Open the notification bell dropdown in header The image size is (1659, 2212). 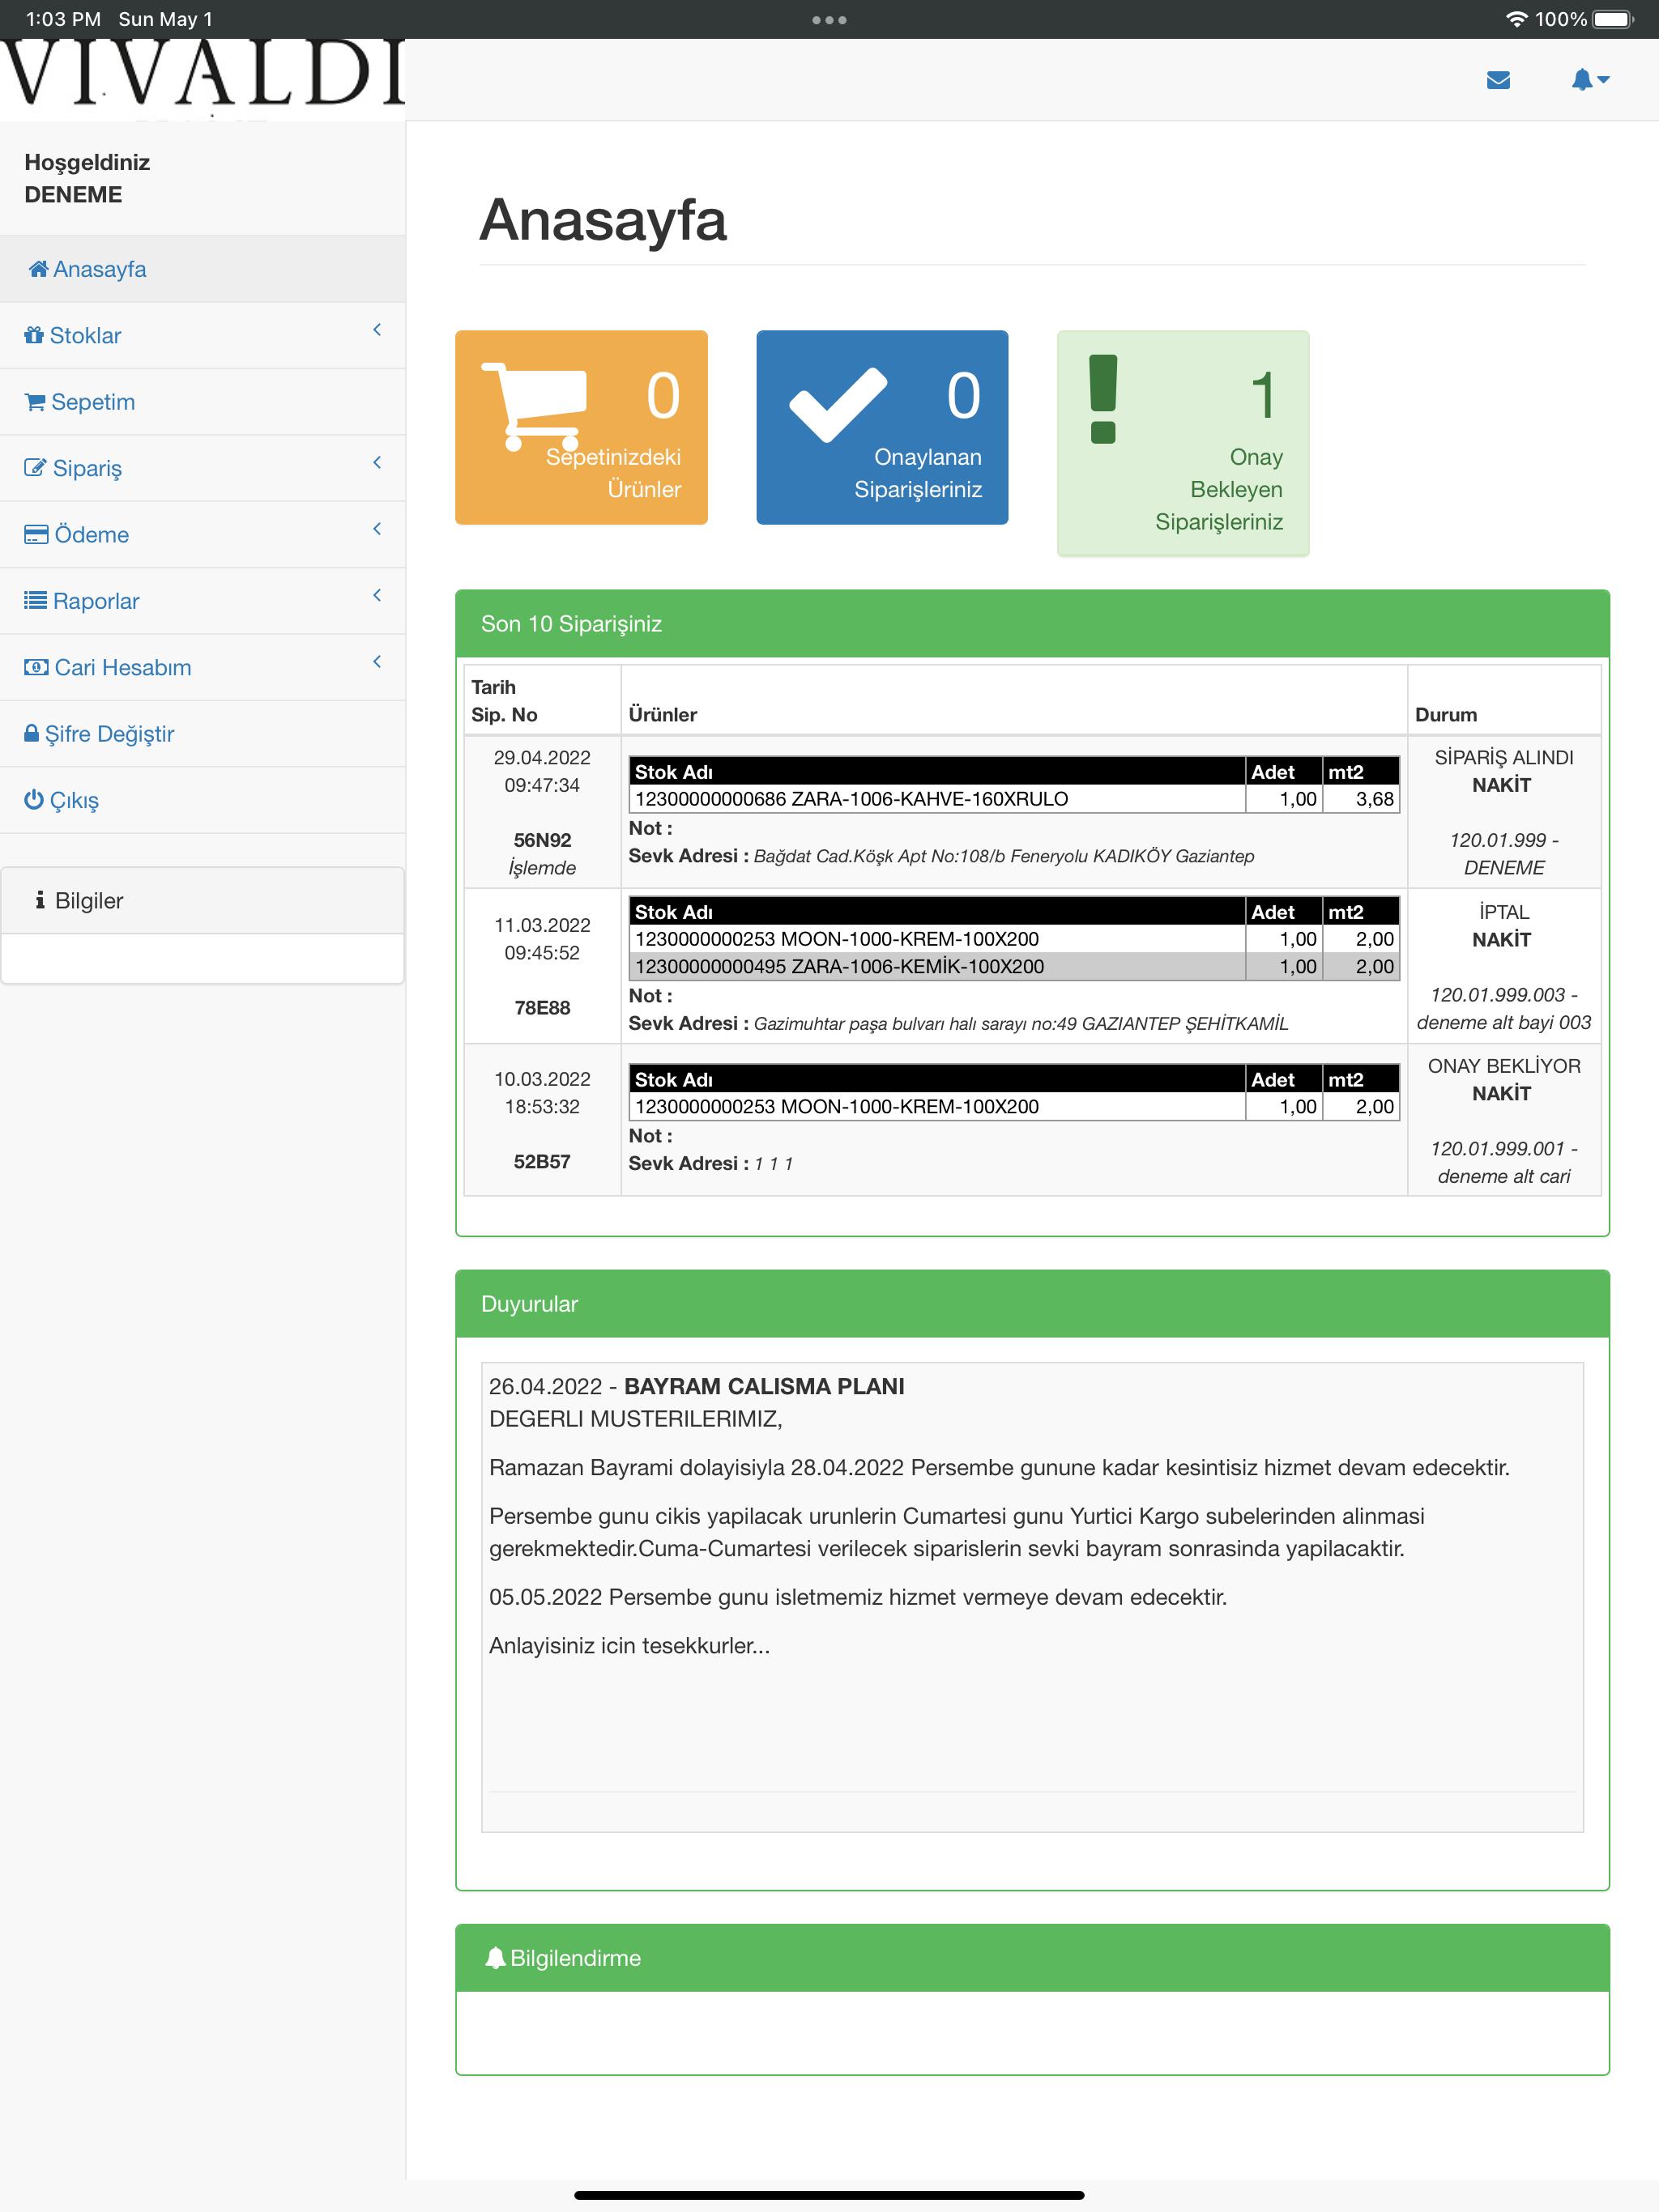[1589, 80]
